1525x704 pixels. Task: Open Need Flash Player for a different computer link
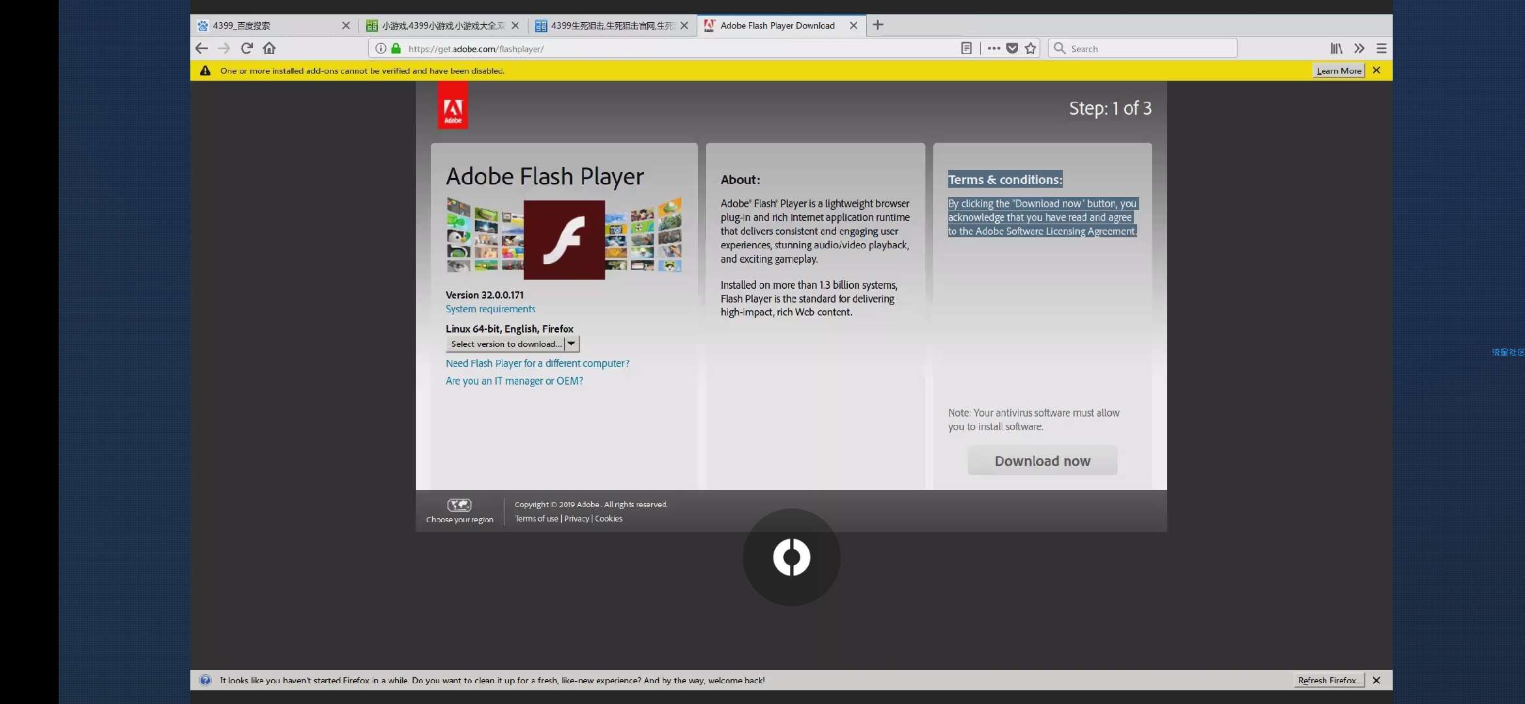pyautogui.click(x=538, y=363)
